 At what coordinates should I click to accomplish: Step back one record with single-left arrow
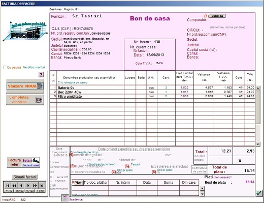point(21,186)
